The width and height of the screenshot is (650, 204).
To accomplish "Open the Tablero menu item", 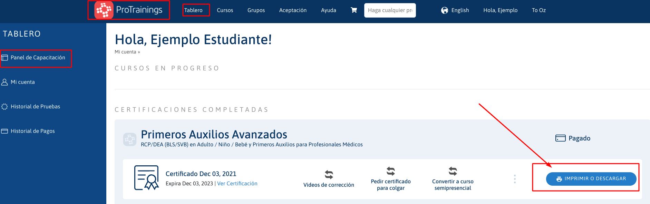I will 193,10.
